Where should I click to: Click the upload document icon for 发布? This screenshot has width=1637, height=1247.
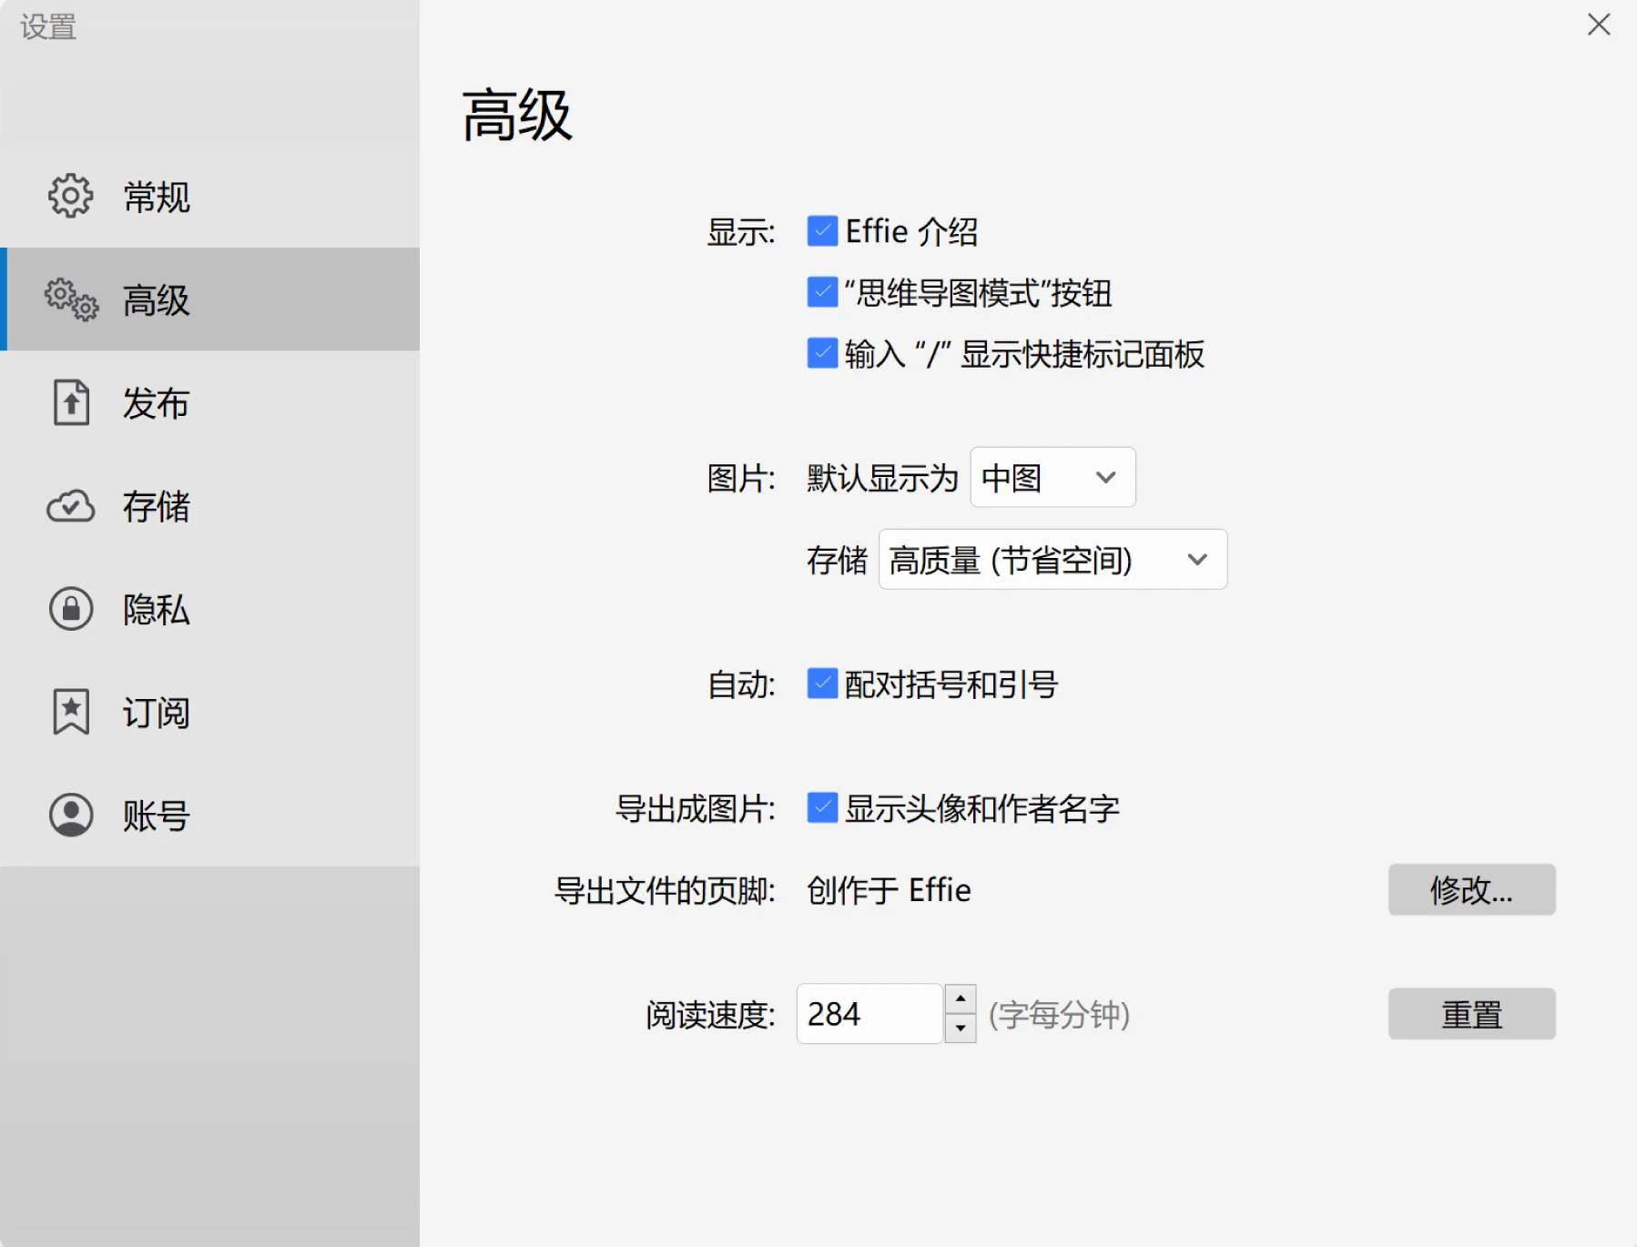pyautogui.click(x=71, y=402)
